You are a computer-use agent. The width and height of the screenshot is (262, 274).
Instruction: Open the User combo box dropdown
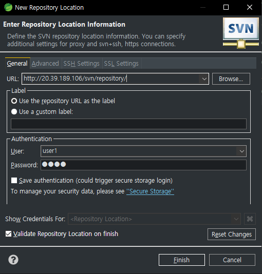[x=242, y=151]
